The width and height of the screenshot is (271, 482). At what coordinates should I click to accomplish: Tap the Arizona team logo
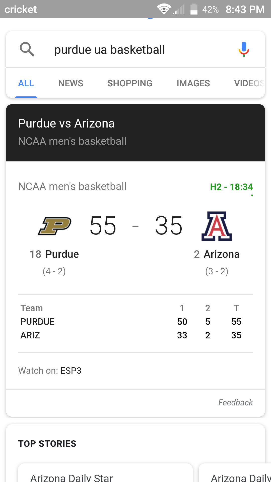(217, 226)
